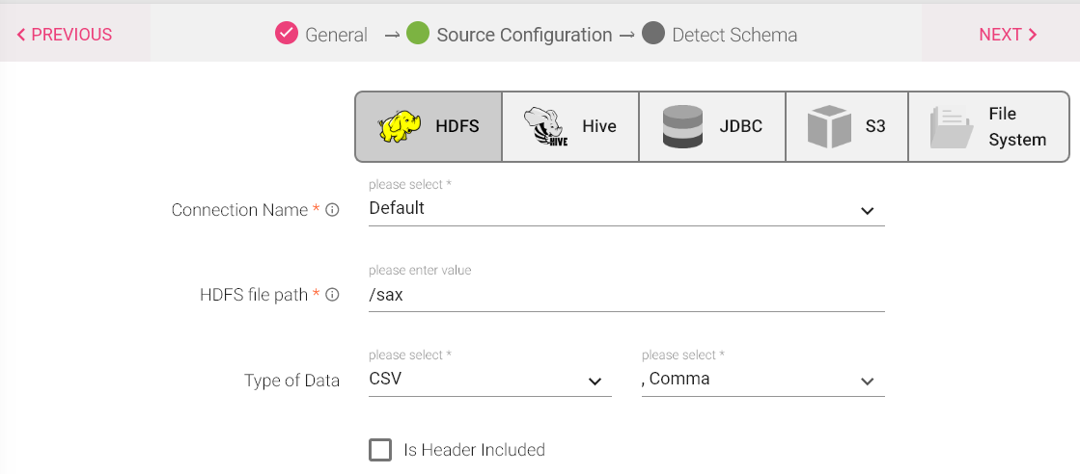1080x474 pixels.
Task: Click the PREVIOUS button
Action: pyautogui.click(x=65, y=35)
